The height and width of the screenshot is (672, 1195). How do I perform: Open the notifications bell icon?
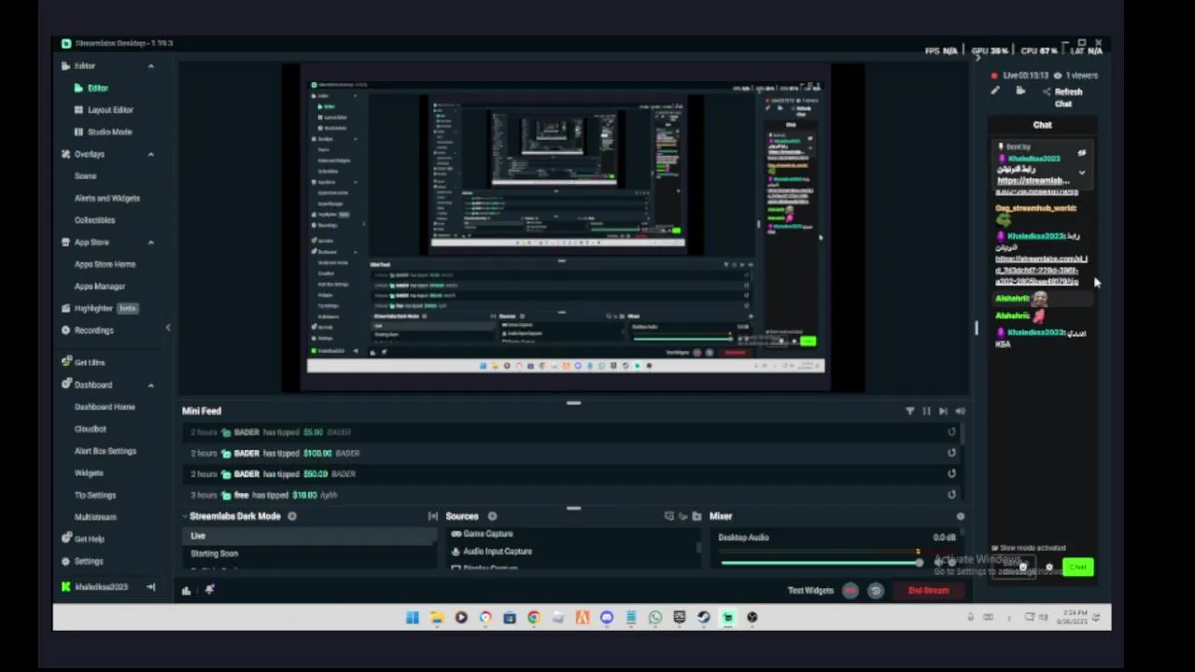tap(209, 590)
